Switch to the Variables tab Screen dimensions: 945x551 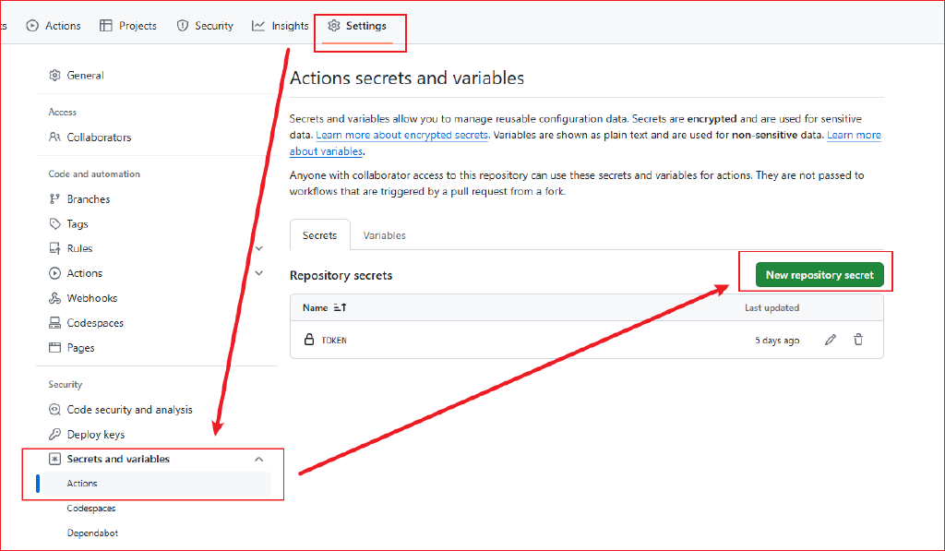(384, 235)
